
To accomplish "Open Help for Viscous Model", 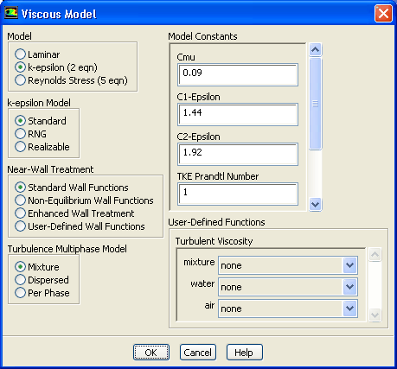I will (x=245, y=353).
